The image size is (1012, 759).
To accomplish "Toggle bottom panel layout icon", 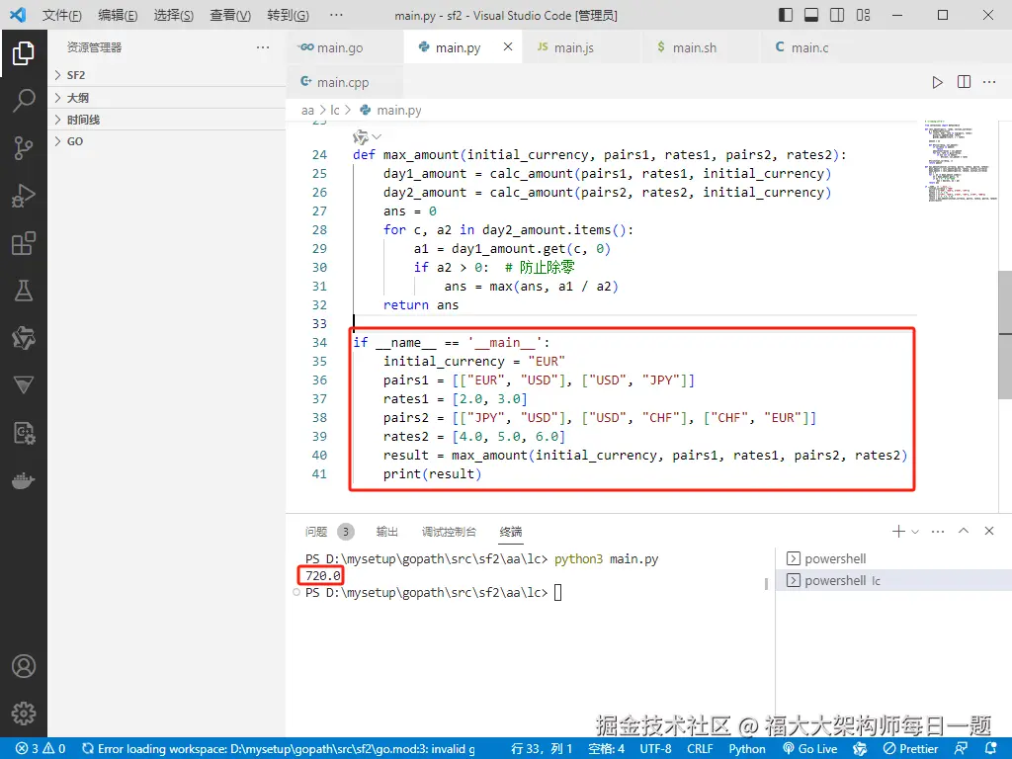I will point(811,15).
